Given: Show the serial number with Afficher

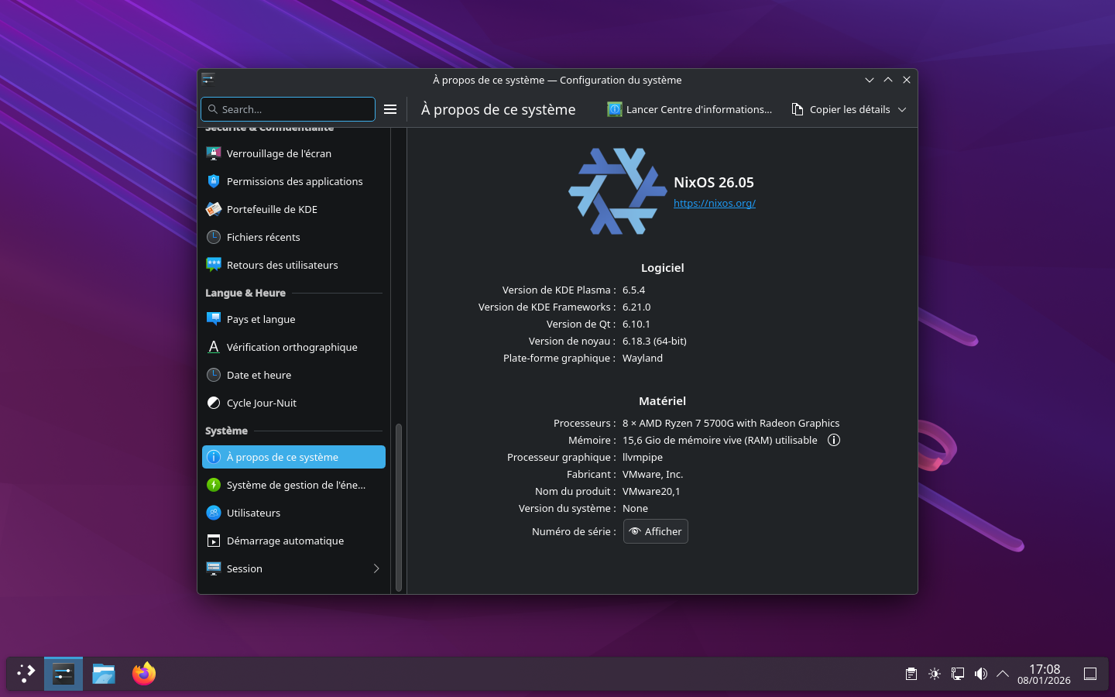Looking at the screenshot, I should [655, 531].
